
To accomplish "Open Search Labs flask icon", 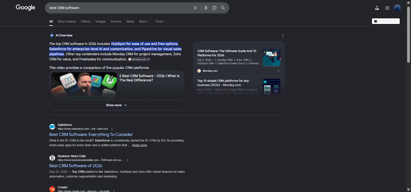I will [x=377, y=8].
